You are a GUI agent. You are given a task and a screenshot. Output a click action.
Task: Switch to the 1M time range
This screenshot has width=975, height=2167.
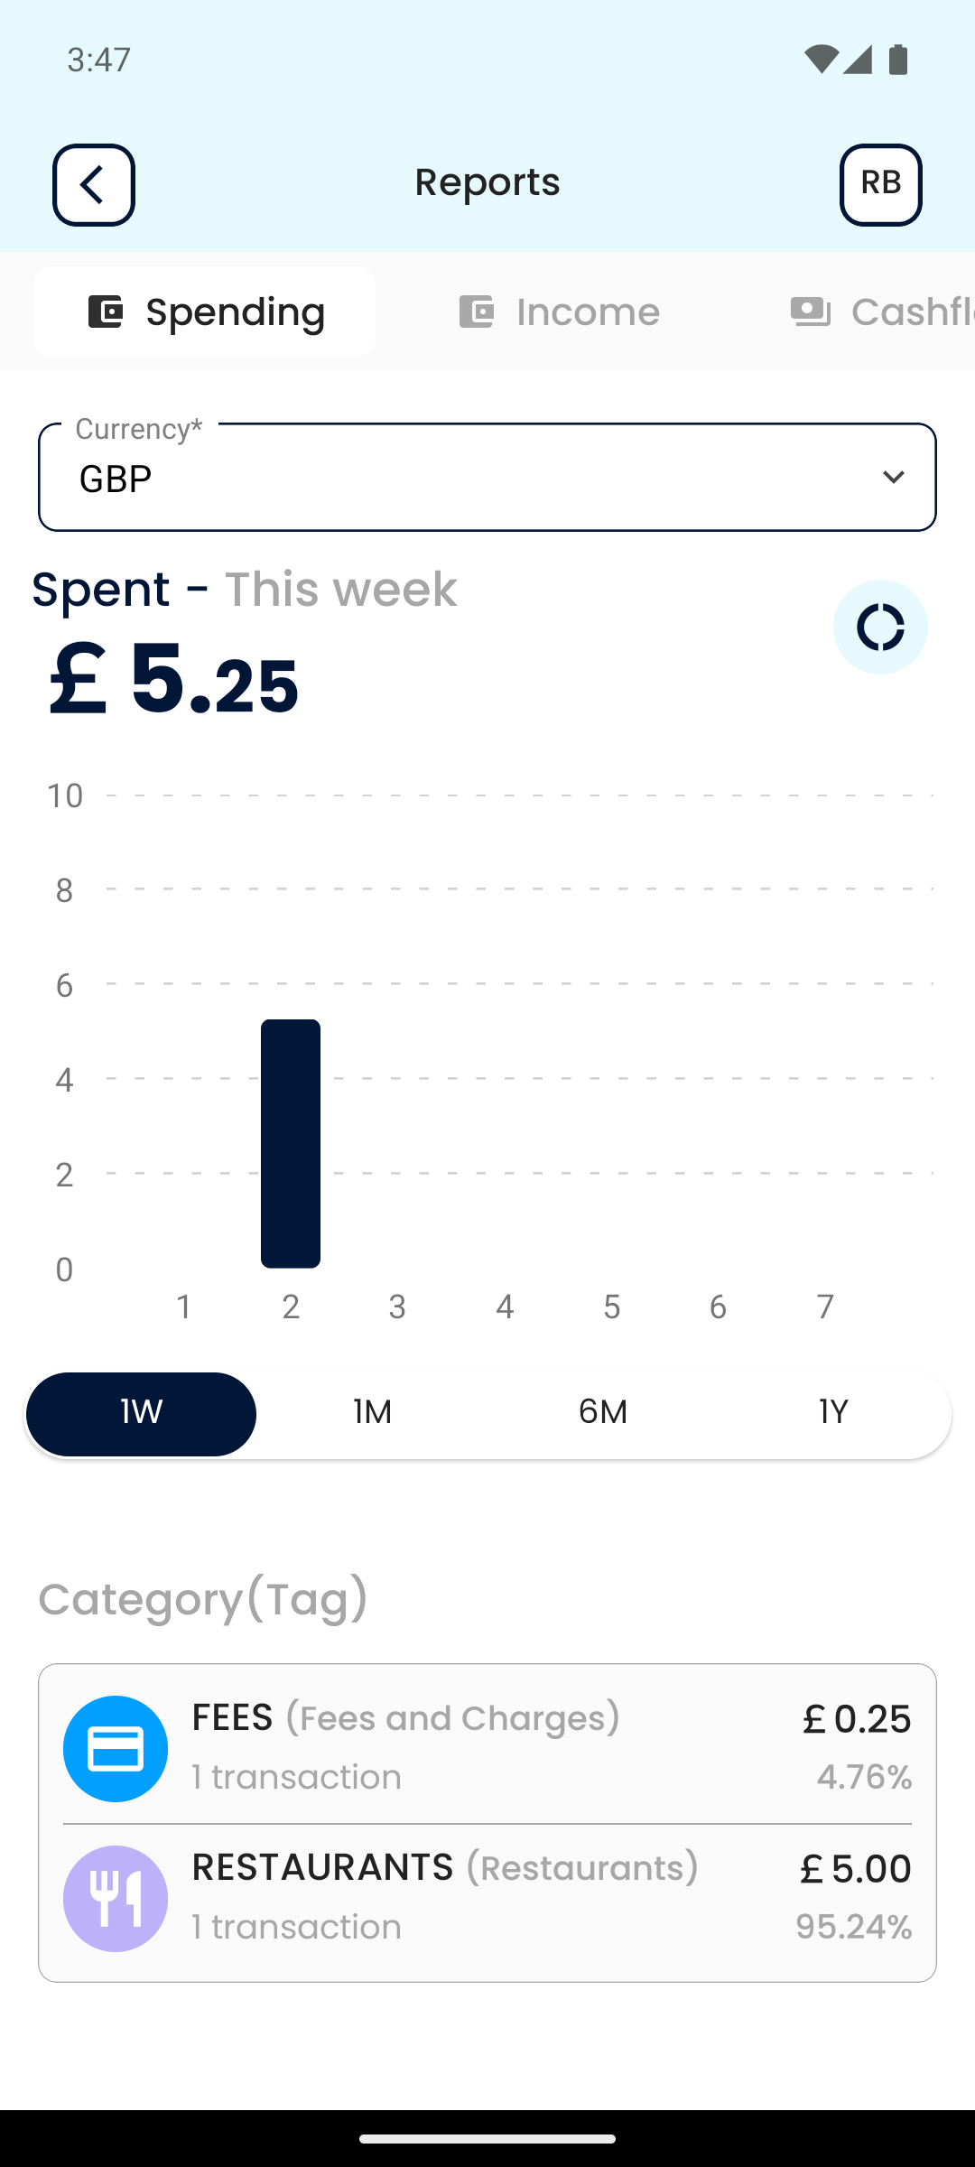click(372, 1413)
